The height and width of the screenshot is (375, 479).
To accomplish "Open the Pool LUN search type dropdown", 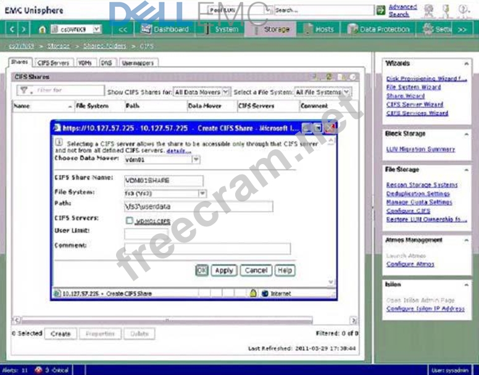I will click(x=268, y=10).
